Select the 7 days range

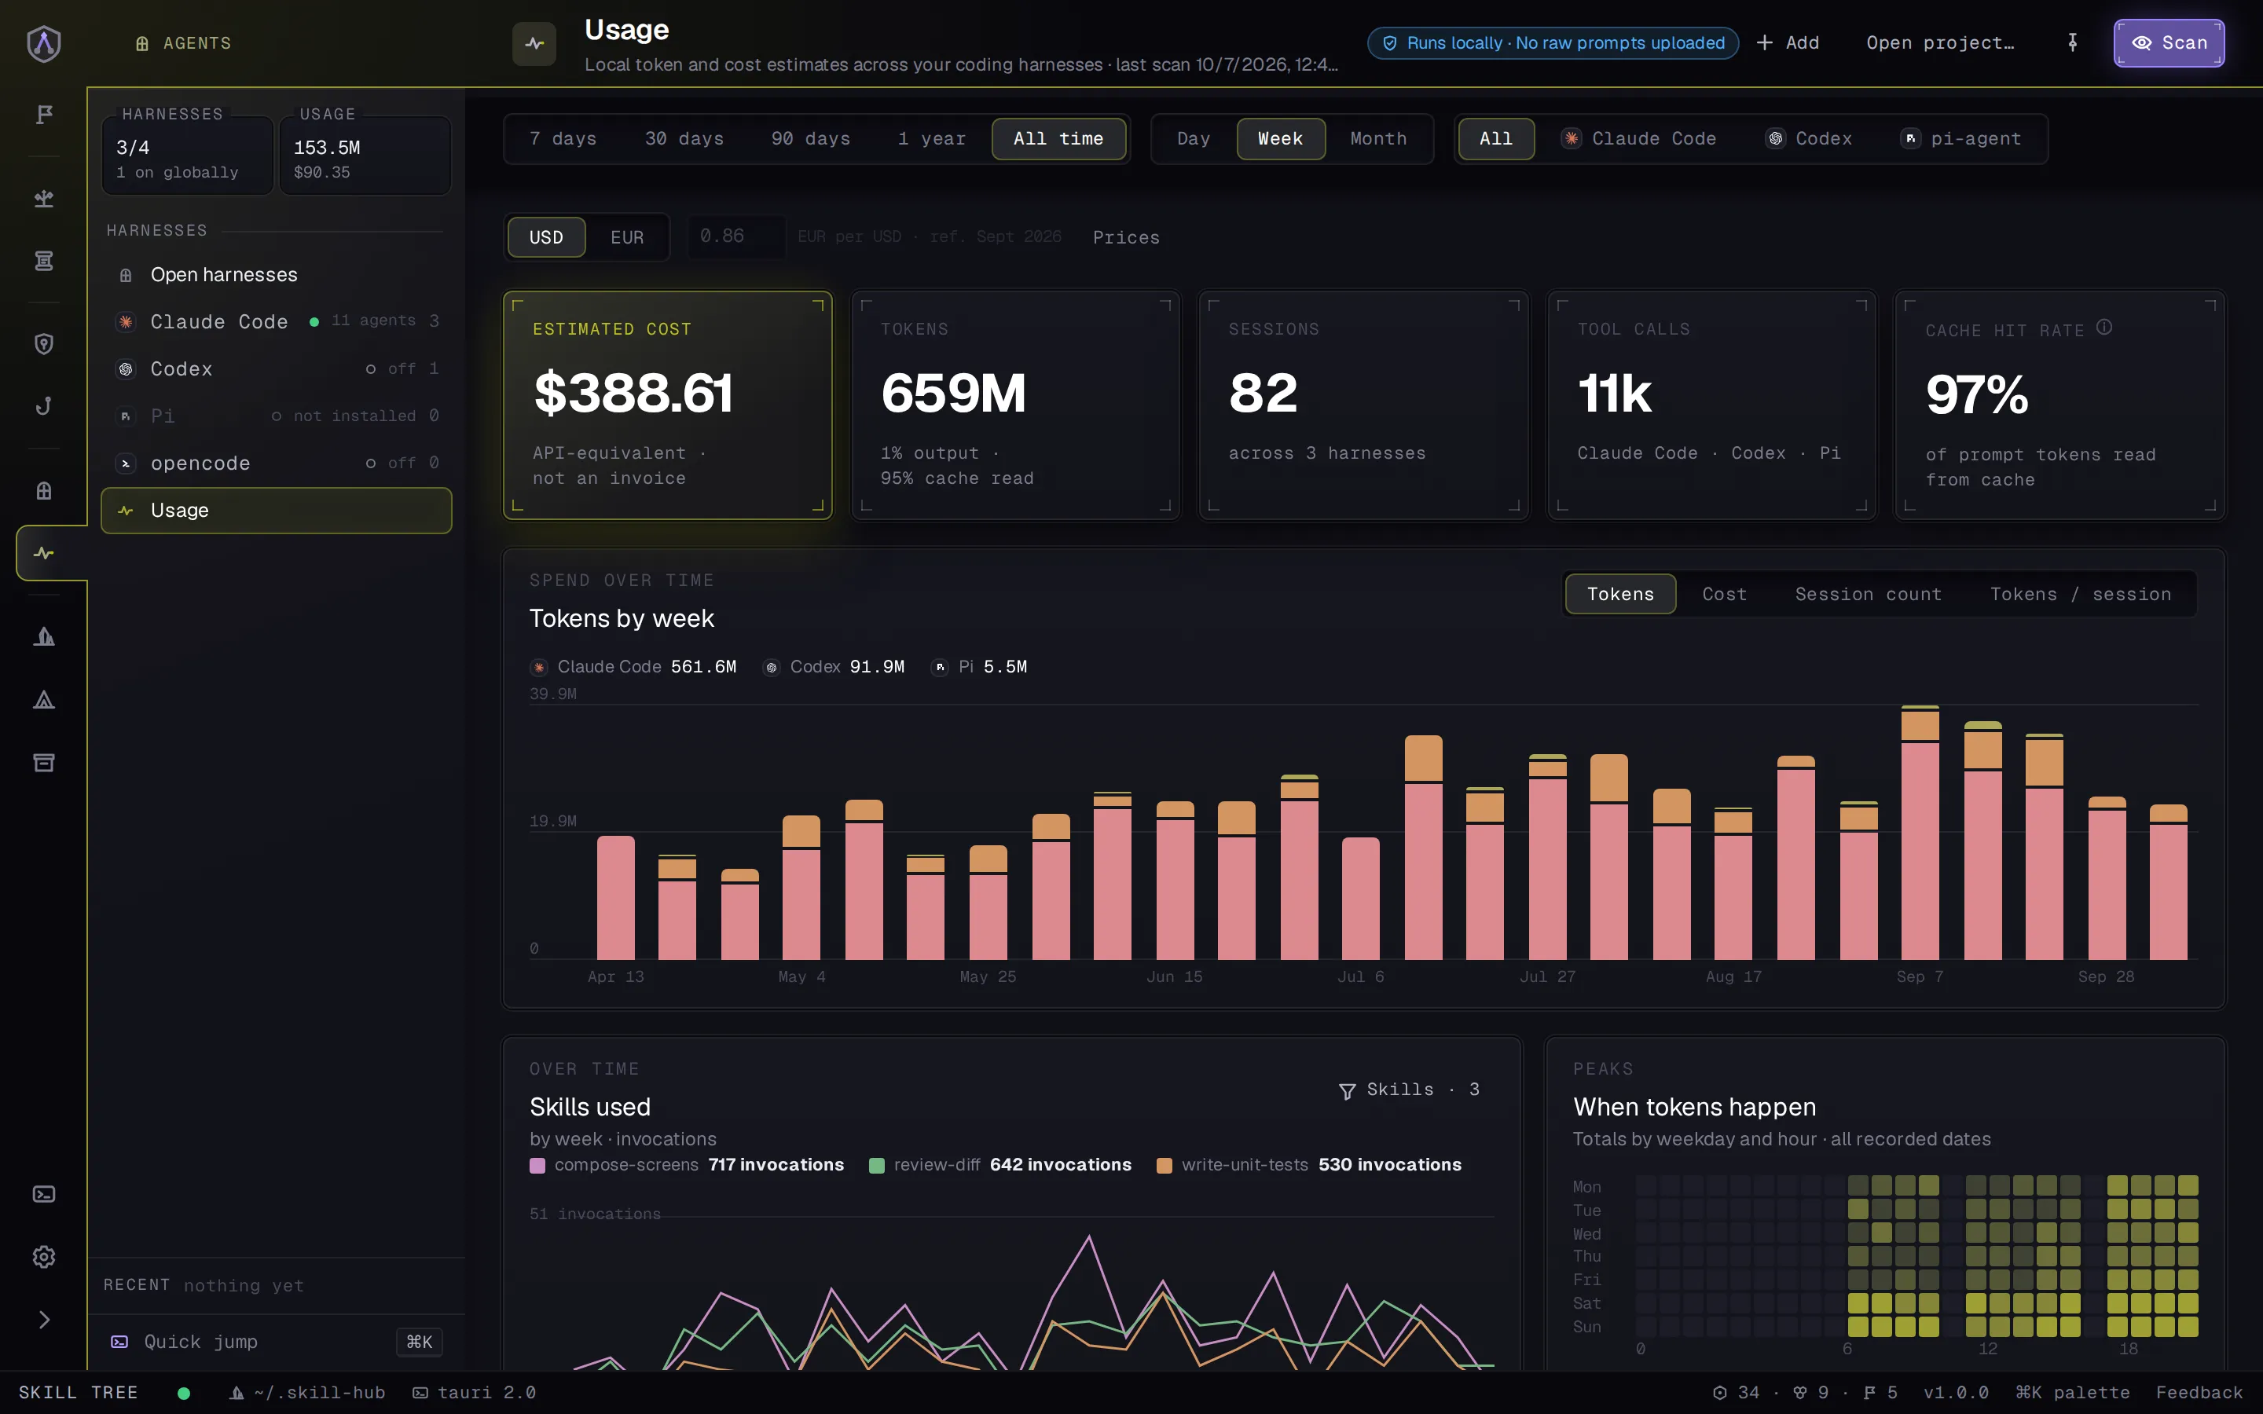pos(563,138)
